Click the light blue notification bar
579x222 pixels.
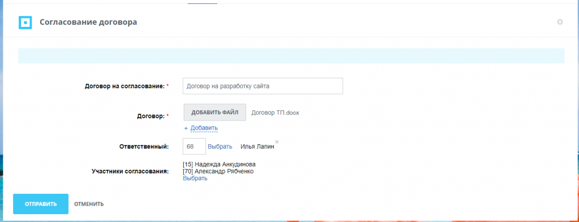pos(291,56)
